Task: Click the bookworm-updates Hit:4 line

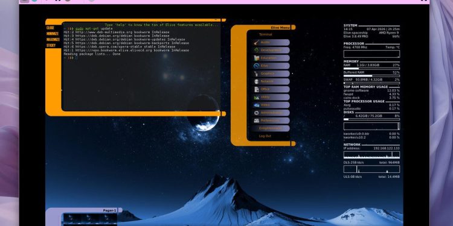Action: 124,40
